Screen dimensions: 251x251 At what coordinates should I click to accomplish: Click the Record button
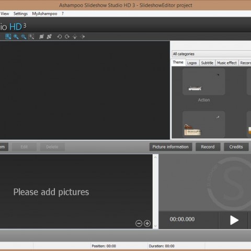pos(208,147)
